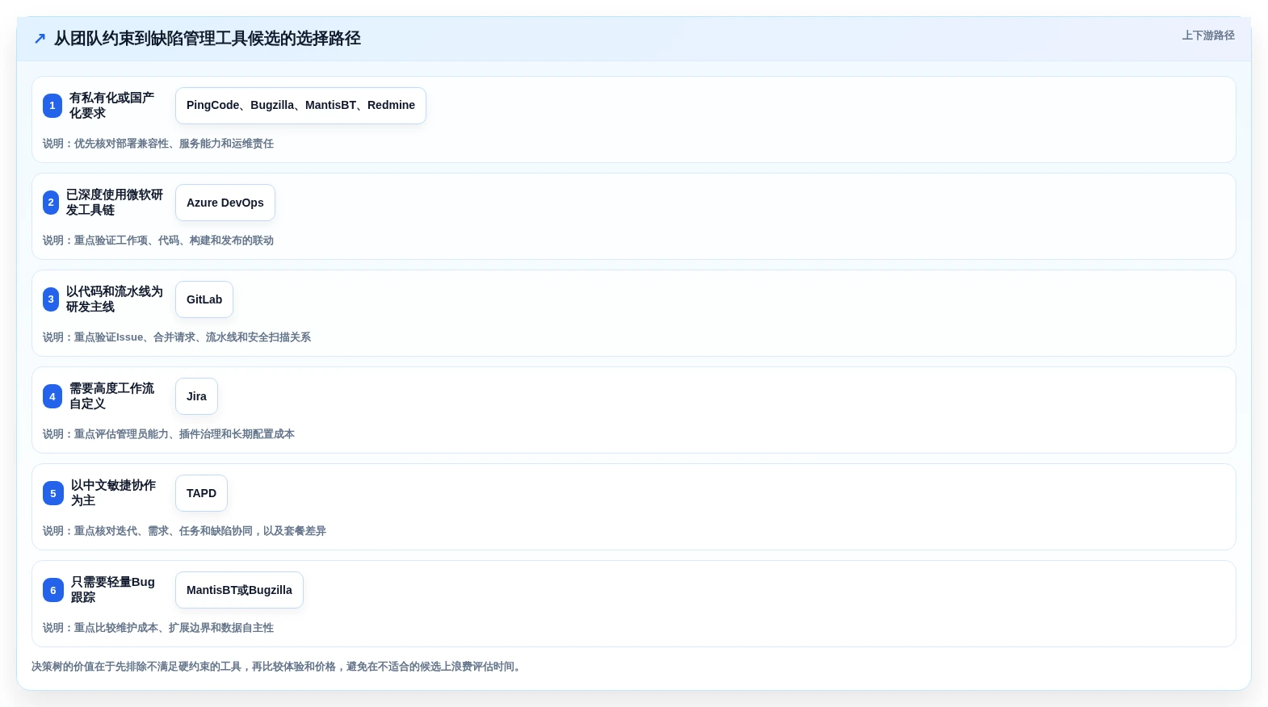Click the heading 从团队约束到缺陷管理工具候选的选择路径

208,39
